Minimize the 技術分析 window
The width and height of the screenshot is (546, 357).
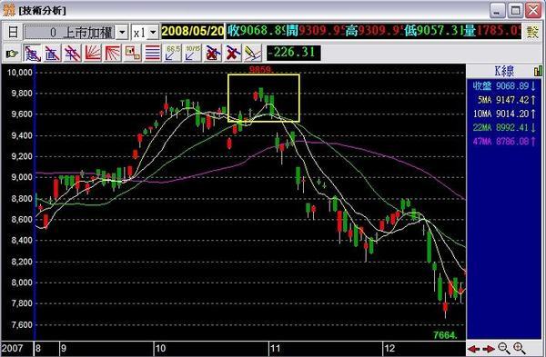497,10
